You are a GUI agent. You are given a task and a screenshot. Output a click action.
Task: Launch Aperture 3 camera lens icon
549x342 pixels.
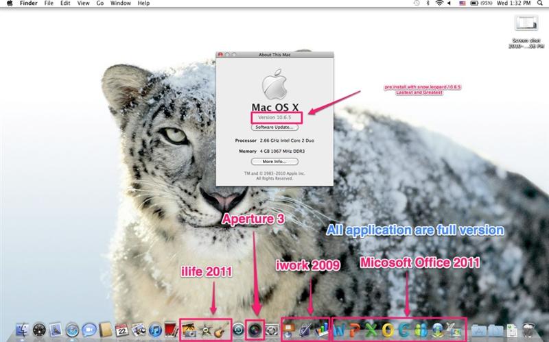point(255,330)
